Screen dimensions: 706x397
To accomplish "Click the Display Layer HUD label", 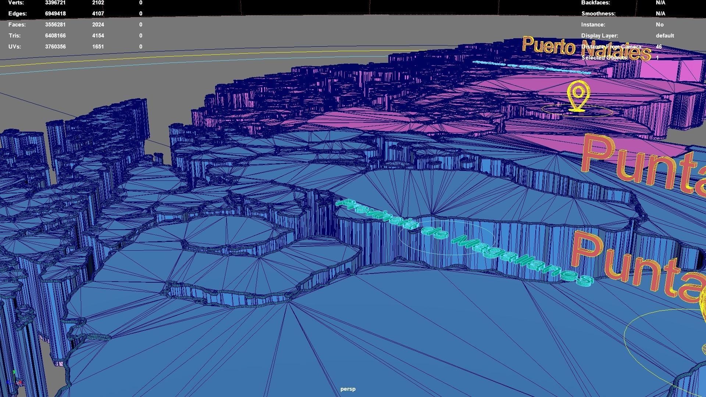I will pos(599,36).
